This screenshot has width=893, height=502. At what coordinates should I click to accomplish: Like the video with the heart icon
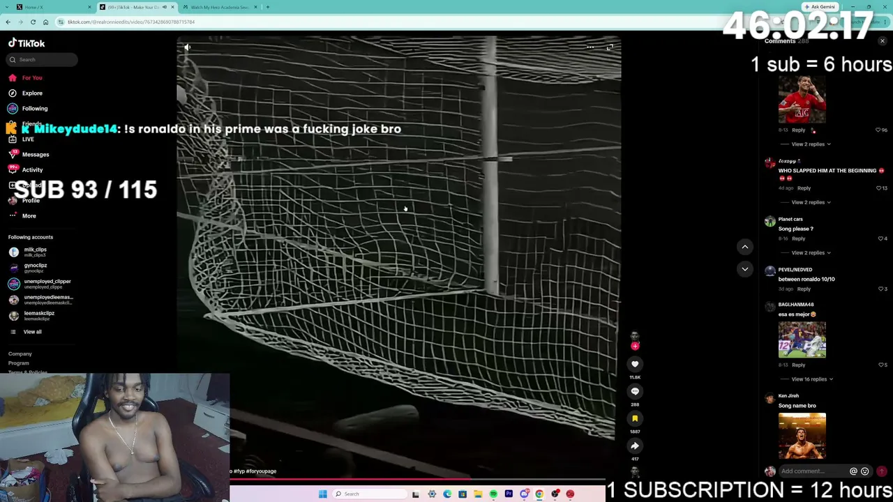pos(635,364)
